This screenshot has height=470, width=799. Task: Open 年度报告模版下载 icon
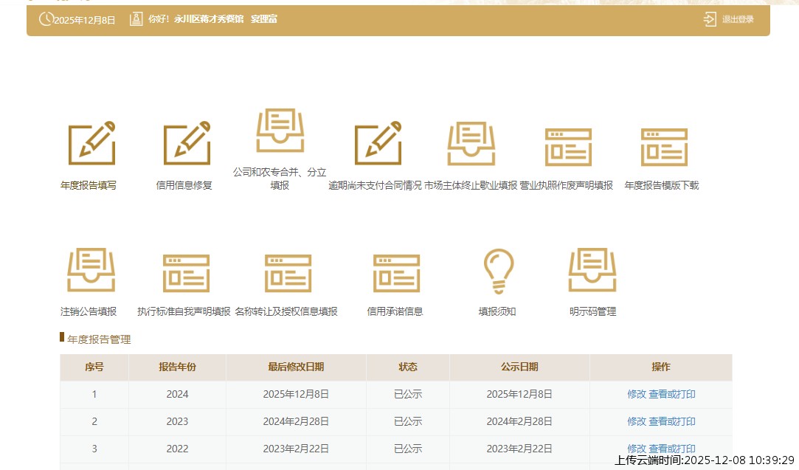coord(663,147)
